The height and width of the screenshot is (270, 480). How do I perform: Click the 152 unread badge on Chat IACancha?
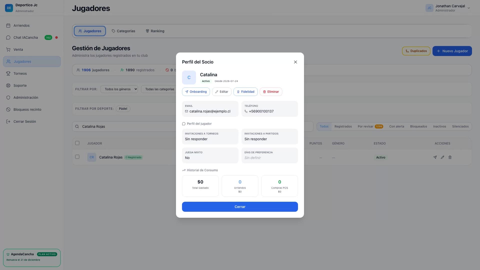coord(48,37)
